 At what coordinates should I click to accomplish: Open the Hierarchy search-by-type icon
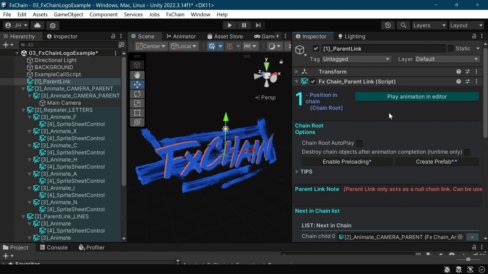[121, 45]
